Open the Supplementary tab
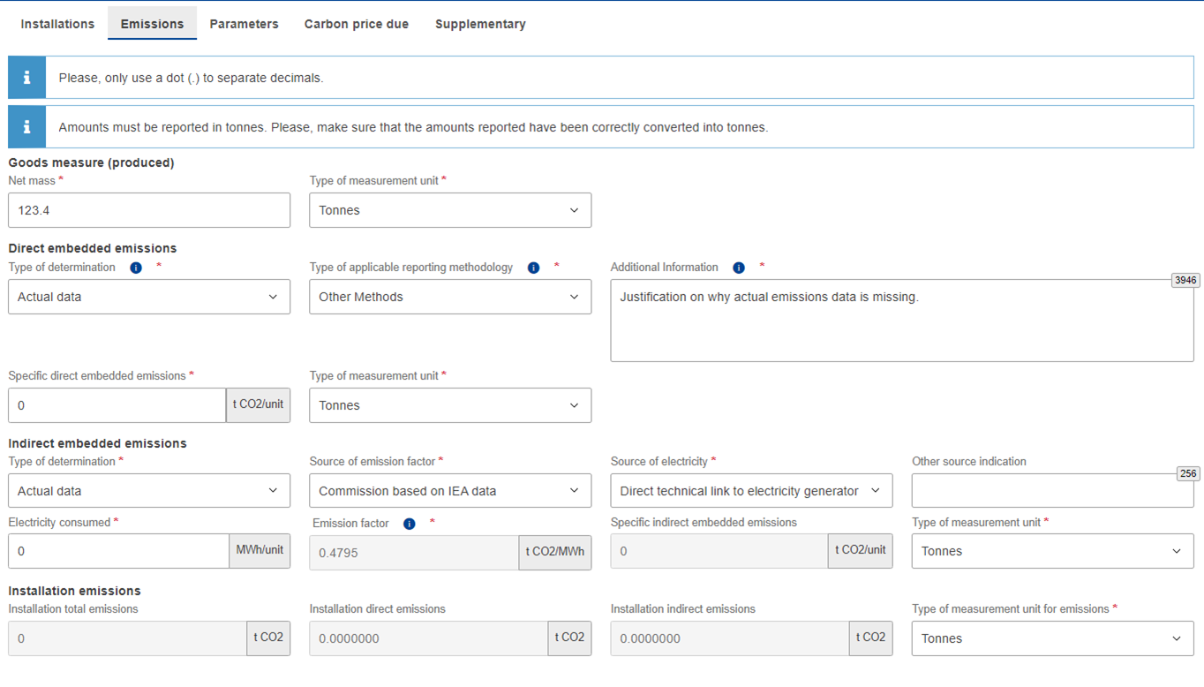Screen dimensions: 1204x687 click(x=480, y=24)
